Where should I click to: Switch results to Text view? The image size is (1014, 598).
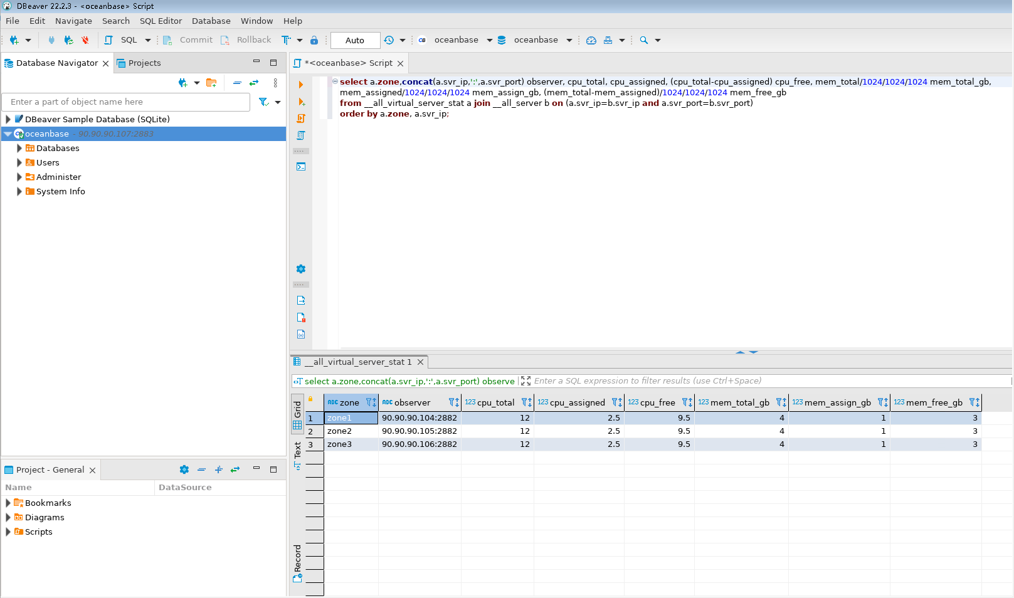point(297,456)
